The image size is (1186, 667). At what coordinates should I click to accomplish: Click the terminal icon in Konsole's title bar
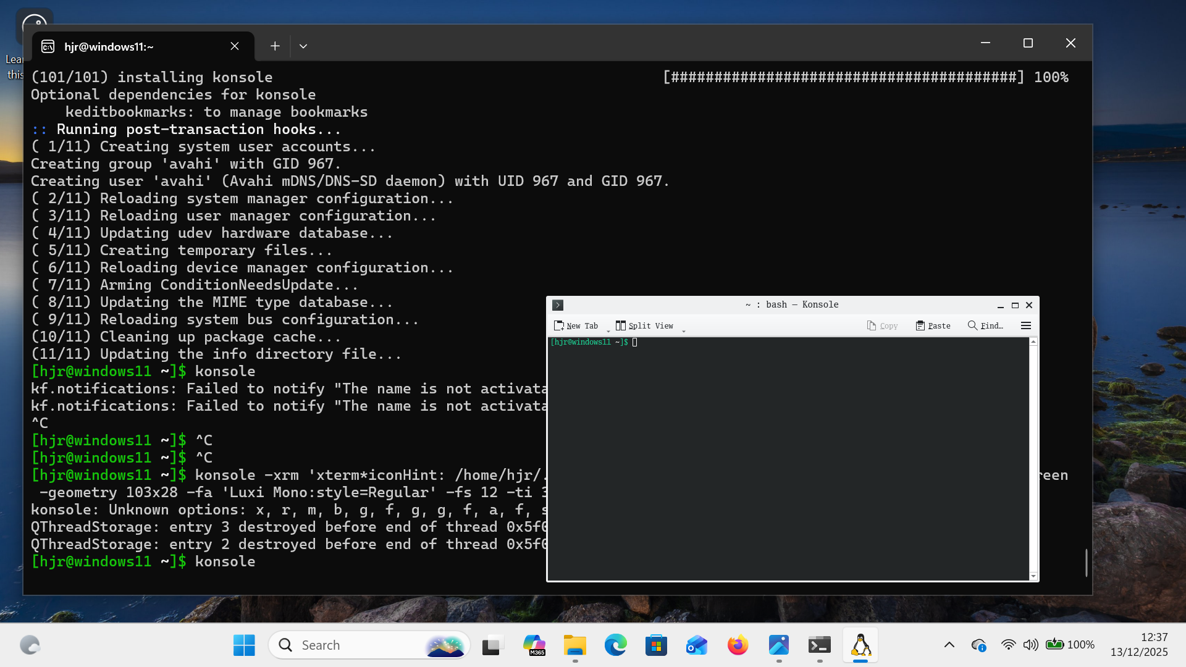tap(558, 304)
